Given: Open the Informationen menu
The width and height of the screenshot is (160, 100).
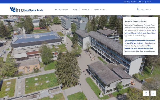Looking at the screenshot, I should click(x=99, y=9).
